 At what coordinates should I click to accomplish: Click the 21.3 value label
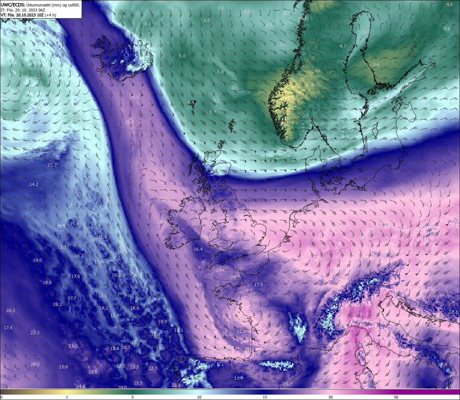(x=138, y=383)
